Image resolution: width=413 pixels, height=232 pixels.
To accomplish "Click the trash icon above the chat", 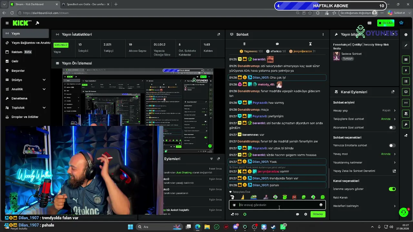I will tap(244, 44).
